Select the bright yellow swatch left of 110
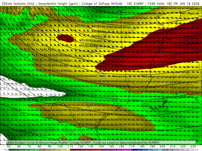 [x=68, y=150]
